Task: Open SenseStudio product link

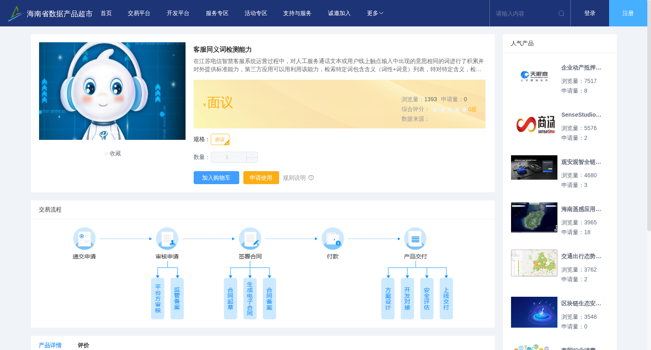Action: 581,115
